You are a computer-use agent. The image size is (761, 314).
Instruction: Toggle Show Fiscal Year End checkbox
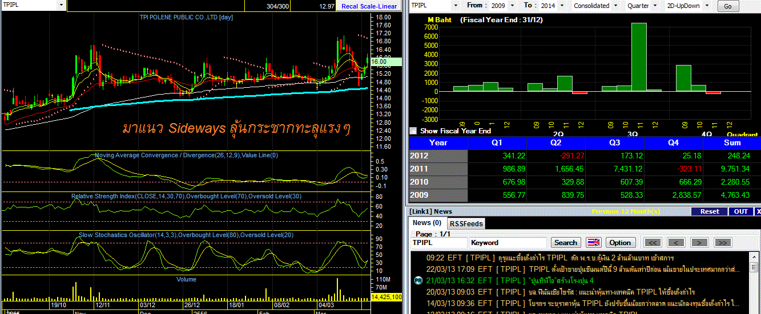point(413,131)
